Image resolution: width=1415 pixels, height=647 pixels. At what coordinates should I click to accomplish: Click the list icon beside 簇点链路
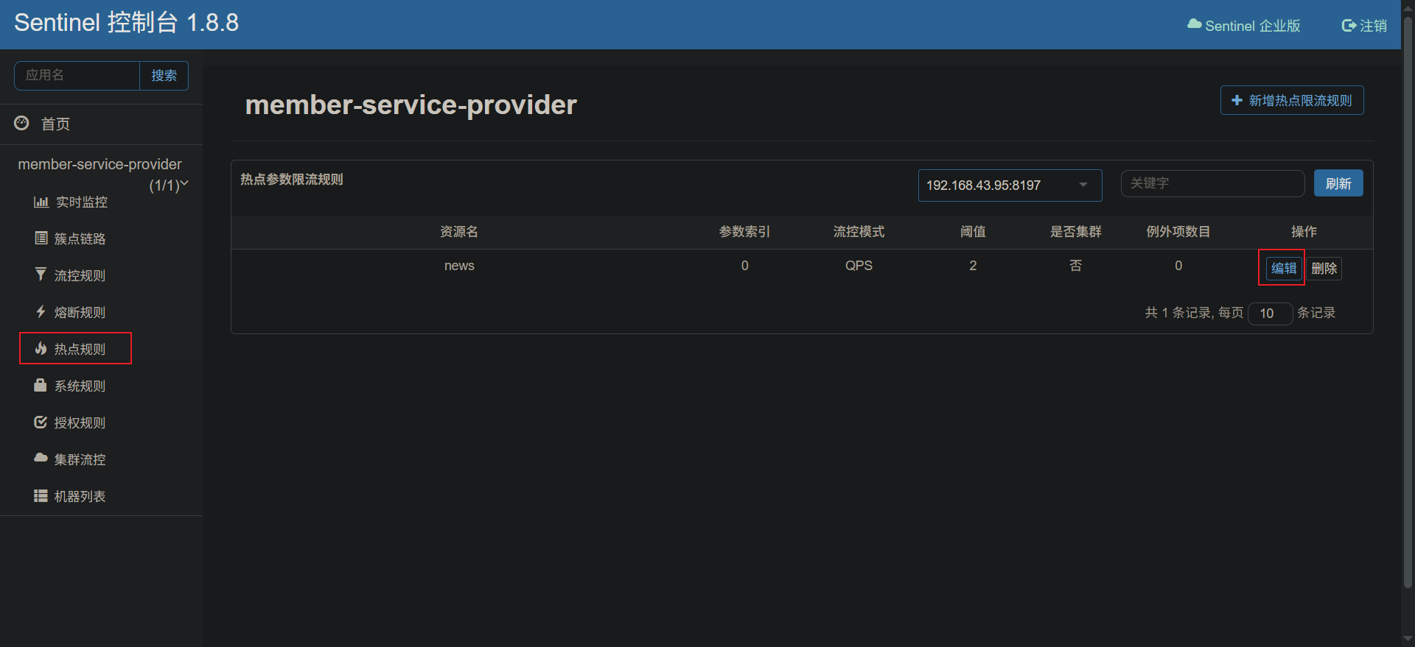coord(41,238)
